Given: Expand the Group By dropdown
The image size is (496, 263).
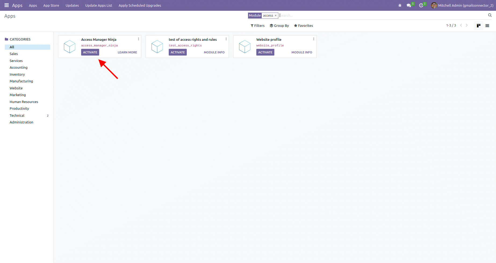Looking at the screenshot, I should tap(279, 26).
